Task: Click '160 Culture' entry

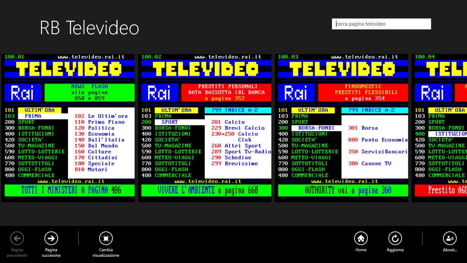Action: 93,152
